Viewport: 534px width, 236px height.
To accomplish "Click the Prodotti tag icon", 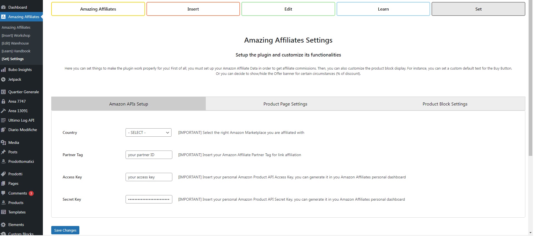I will (x=3, y=174).
